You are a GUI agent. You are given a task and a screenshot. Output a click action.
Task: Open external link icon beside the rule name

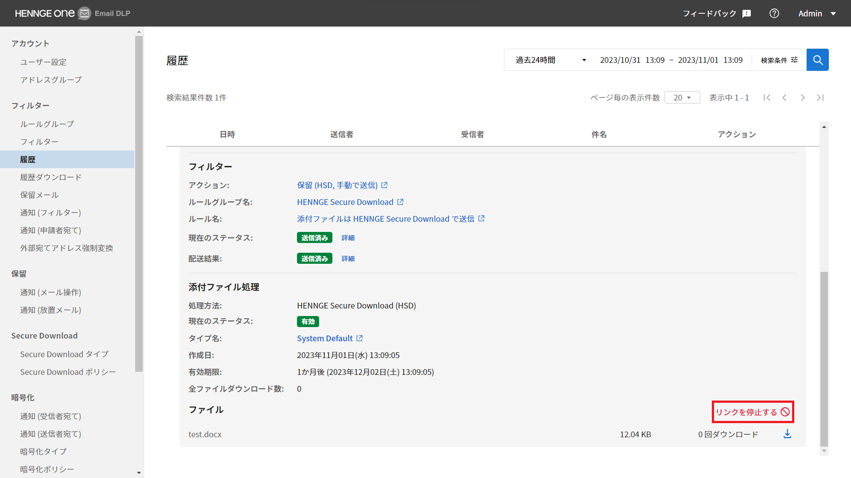tap(481, 219)
